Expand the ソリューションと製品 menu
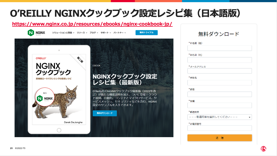The width and height of the screenshot is (277, 156). pos(63,33)
